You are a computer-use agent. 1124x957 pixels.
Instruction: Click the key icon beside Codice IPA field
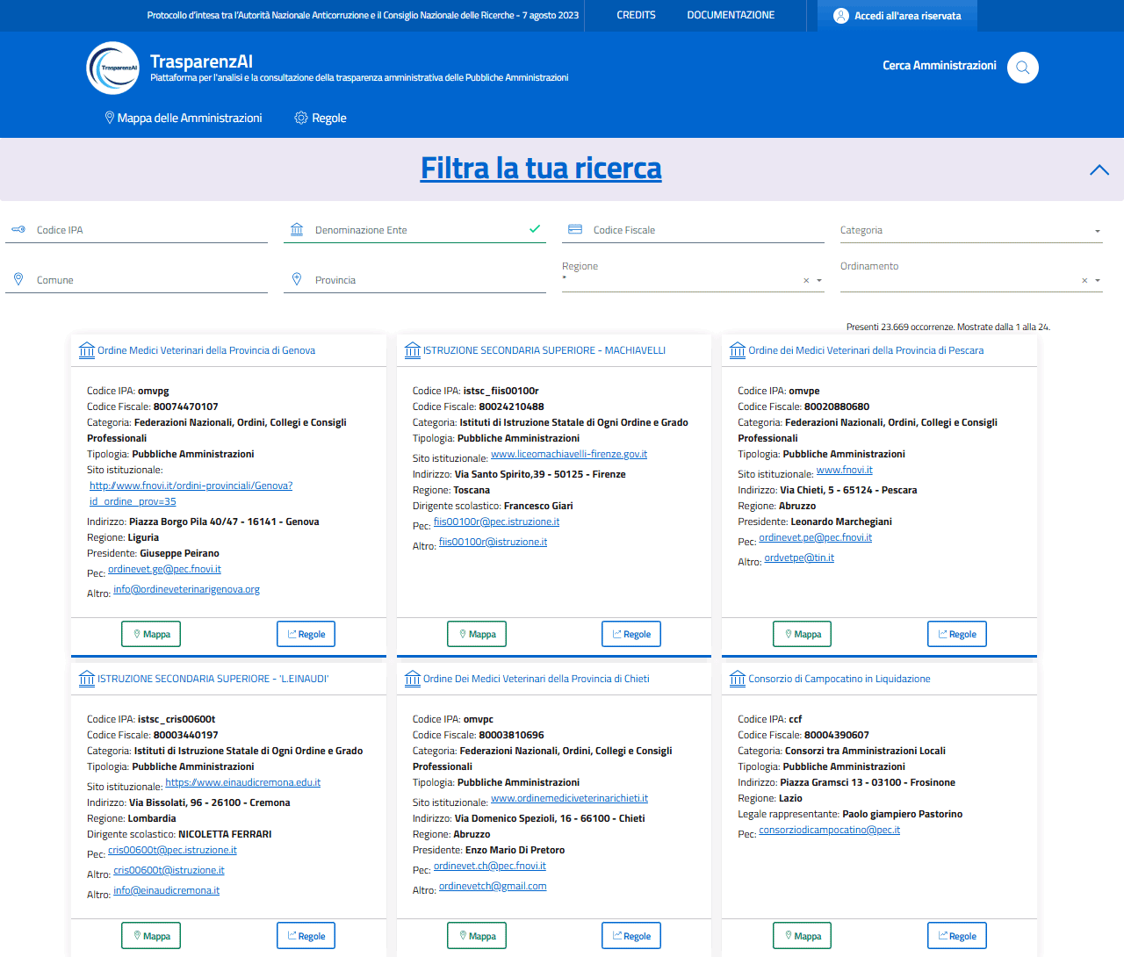point(18,229)
